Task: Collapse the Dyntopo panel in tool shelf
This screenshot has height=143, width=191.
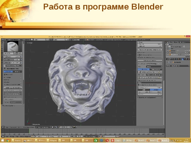Action: click(x=13, y=85)
